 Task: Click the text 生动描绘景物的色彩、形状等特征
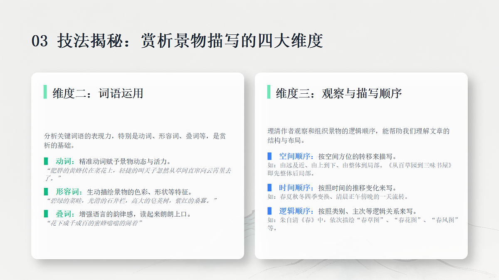click(x=140, y=192)
